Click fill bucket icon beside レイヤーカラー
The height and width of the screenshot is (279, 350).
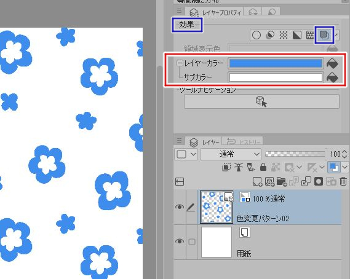(332, 63)
